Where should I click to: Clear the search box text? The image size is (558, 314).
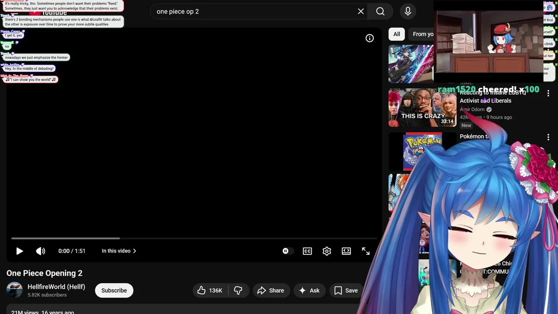click(x=361, y=11)
